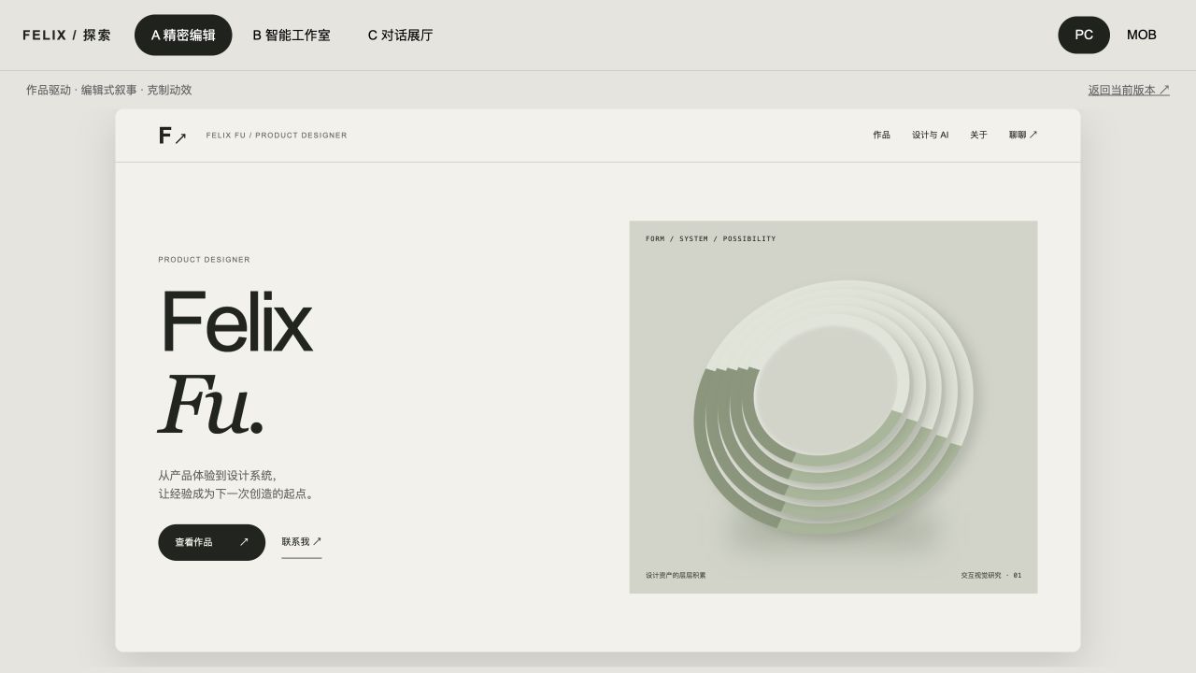
Task: Select the A 精密编辑 tab
Action: point(183,35)
